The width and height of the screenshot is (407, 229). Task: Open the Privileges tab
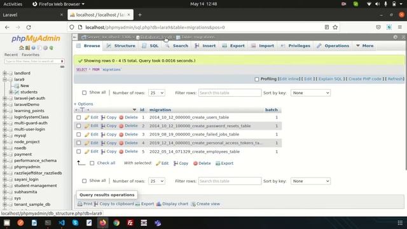[x=295, y=46]
